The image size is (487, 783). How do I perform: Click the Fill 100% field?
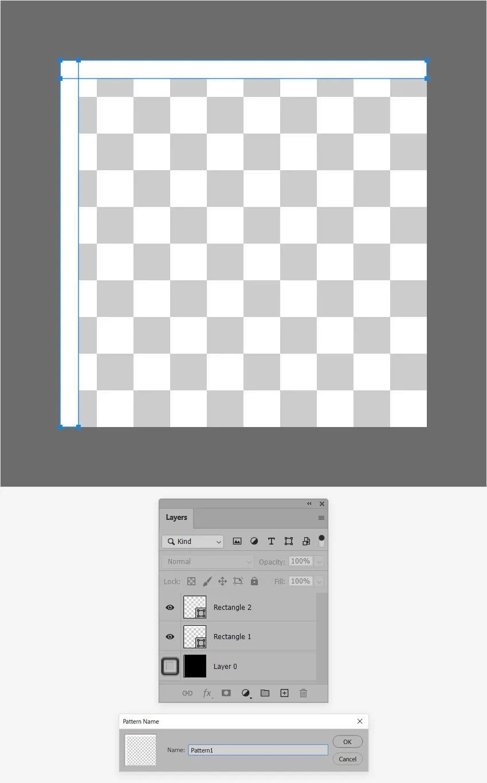tap(301, 581)
